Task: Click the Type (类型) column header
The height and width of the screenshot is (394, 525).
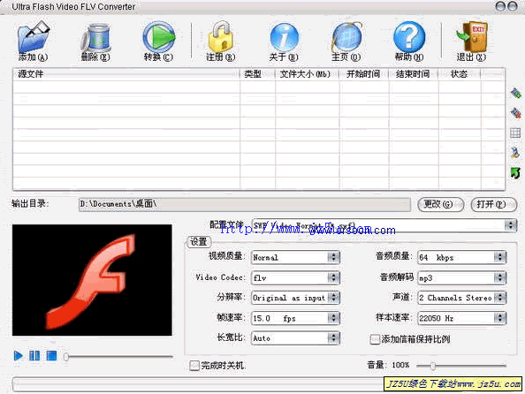Action: pyautogui.click(x=257, y=74)
